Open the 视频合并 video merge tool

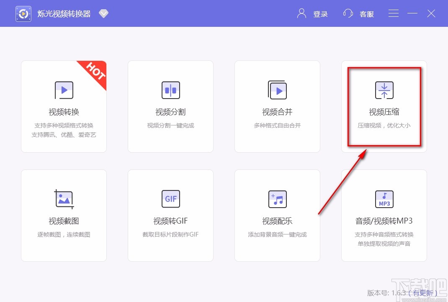click(277, 106)
